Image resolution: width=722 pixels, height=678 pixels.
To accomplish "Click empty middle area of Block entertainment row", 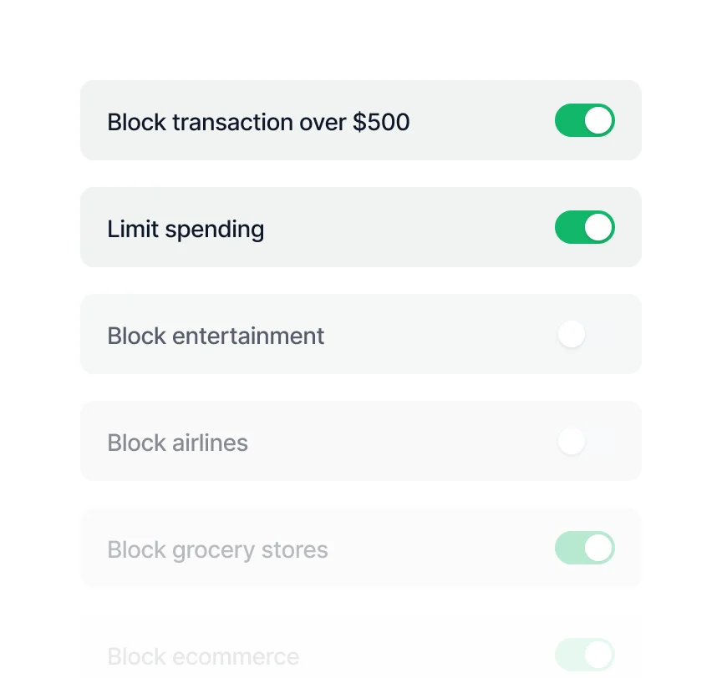I will 439,335.
